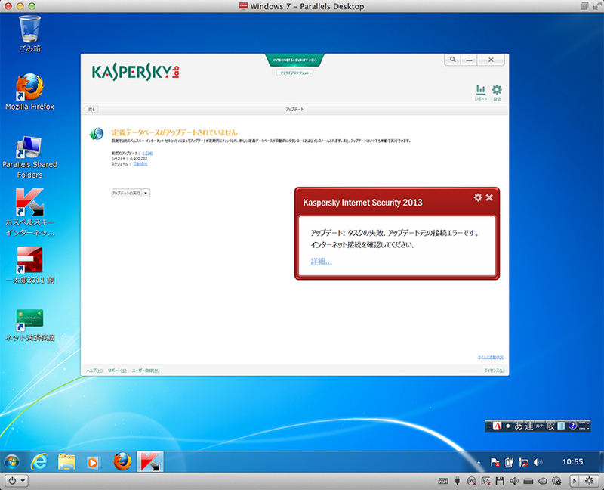Image resolution: width=604 pixels, height=490 pixels.
Task: Show hidden tray icons arrow
Action: point(479,462)
